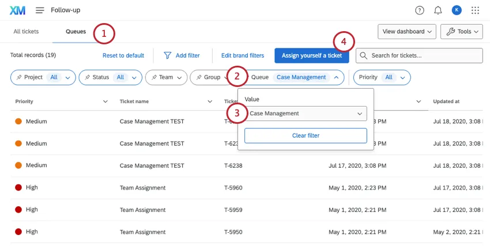
Task: View notifications bell icon
Action: [438, 10]
